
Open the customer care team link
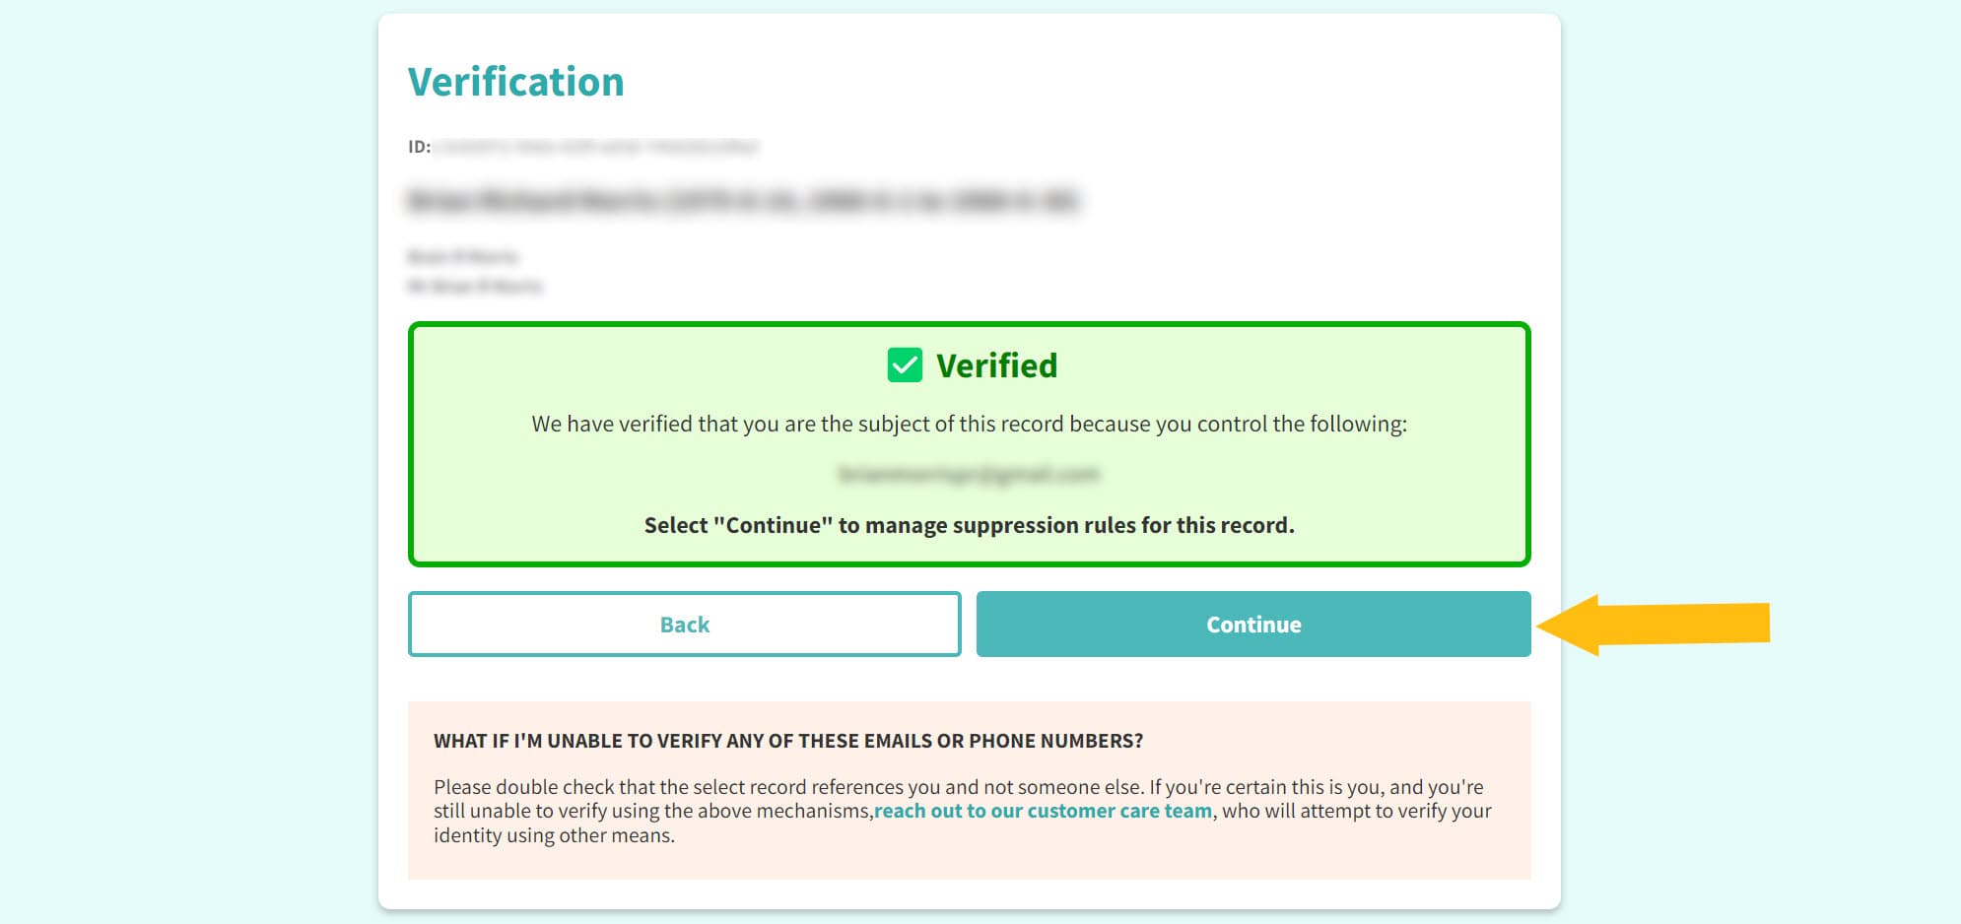(x=1043, y=811)
